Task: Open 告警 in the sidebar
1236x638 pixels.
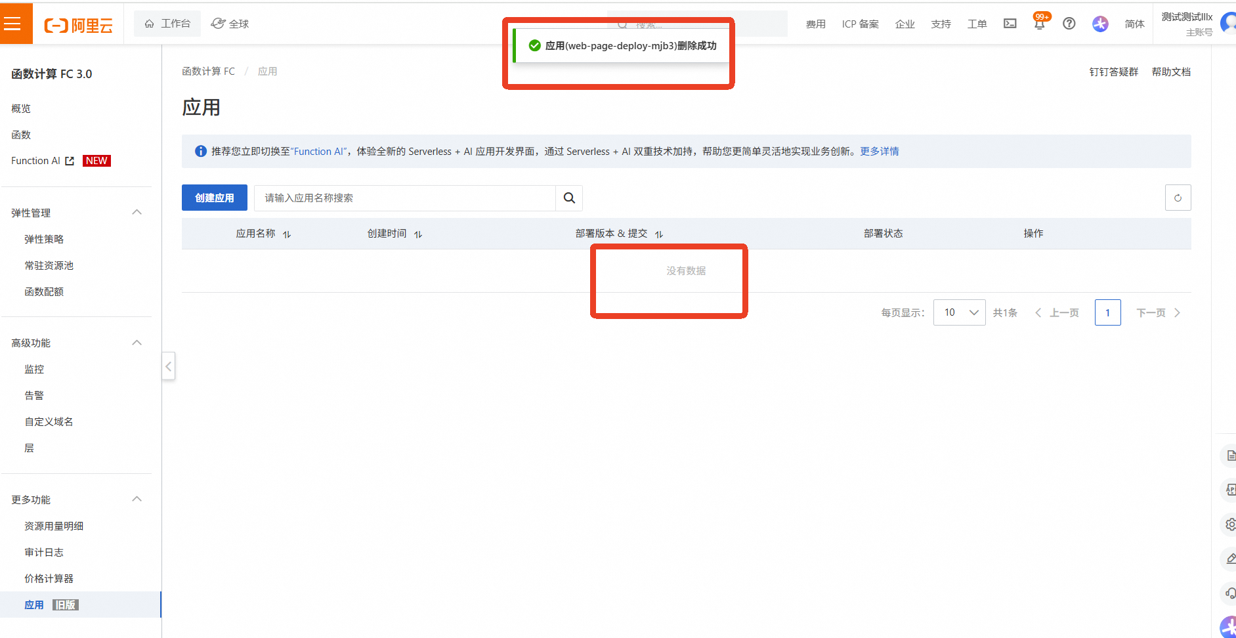Action: (x=34, y=395)
